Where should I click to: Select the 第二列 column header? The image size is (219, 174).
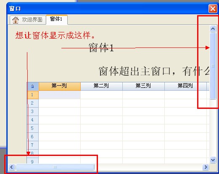tap(101, 86)
